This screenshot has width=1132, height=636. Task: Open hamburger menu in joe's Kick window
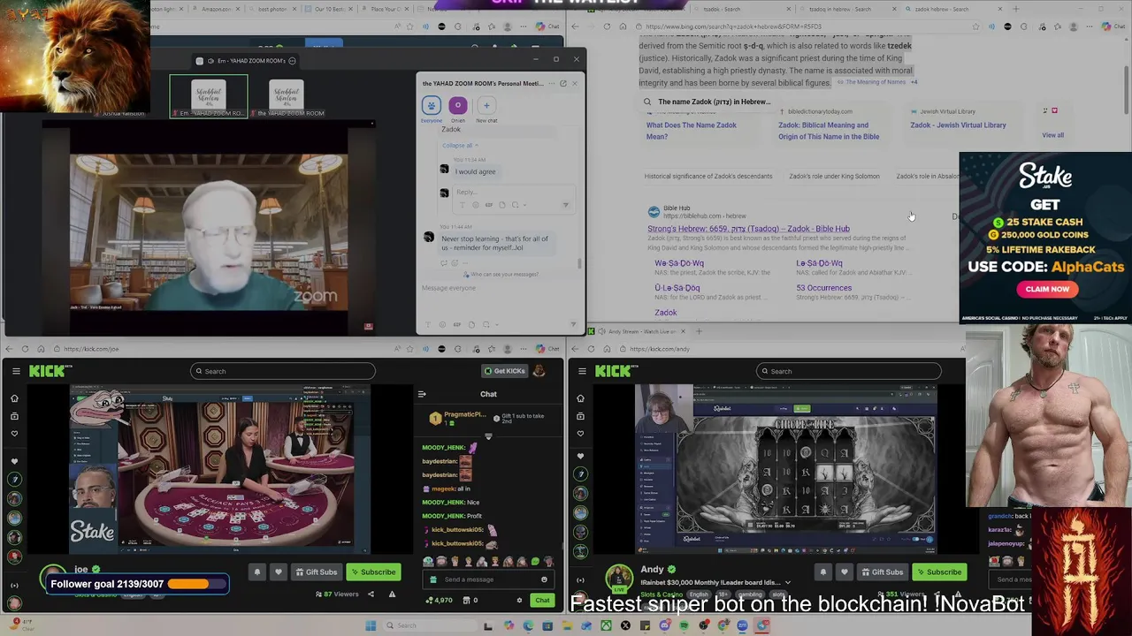(x=16, y=371)
